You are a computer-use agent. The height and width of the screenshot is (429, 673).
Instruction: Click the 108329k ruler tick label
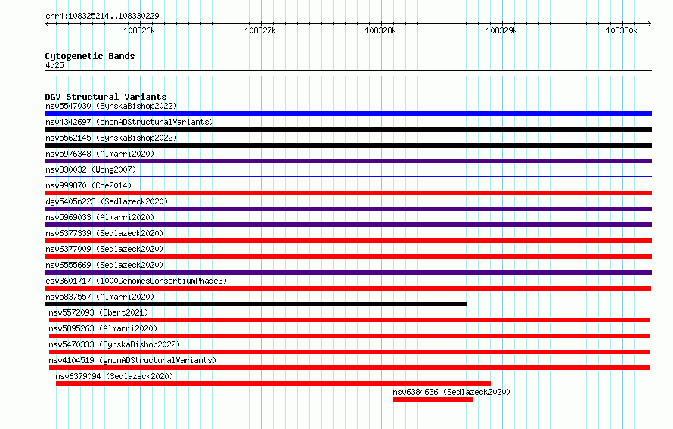(501, 30)
